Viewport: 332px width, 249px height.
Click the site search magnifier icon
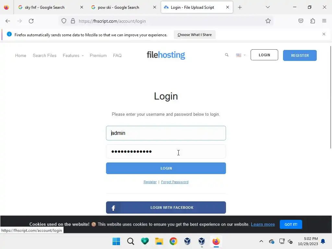click(227, 55)
